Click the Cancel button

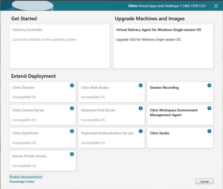pyautogui.click(x=204, y=181)
